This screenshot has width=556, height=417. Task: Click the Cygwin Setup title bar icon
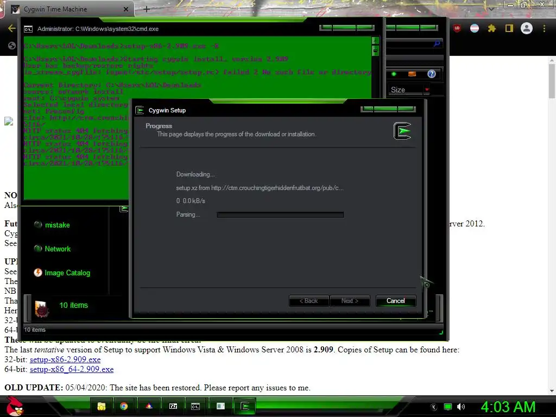coord(140,110)
